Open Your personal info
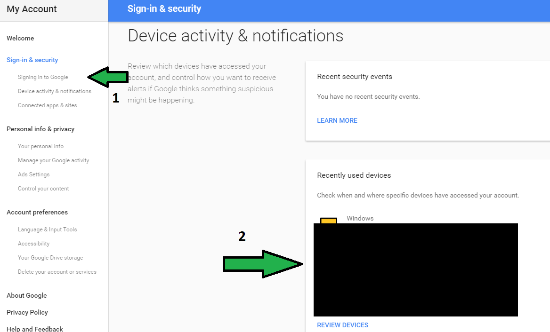Image resolution: width=550 pixels, height=332 pixels. [40, 146]
